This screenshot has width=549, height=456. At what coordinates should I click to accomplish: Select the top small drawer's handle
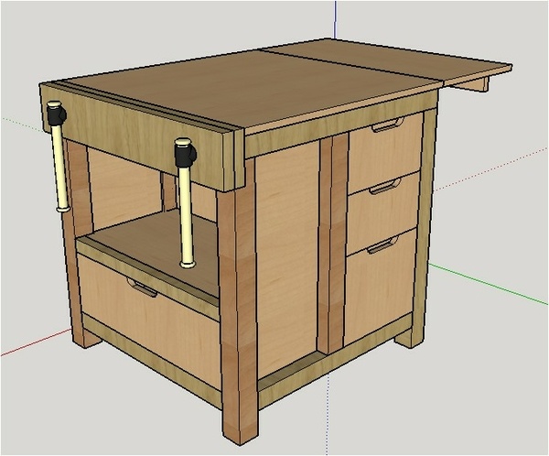pyautogui.click(x=384, y=125)
